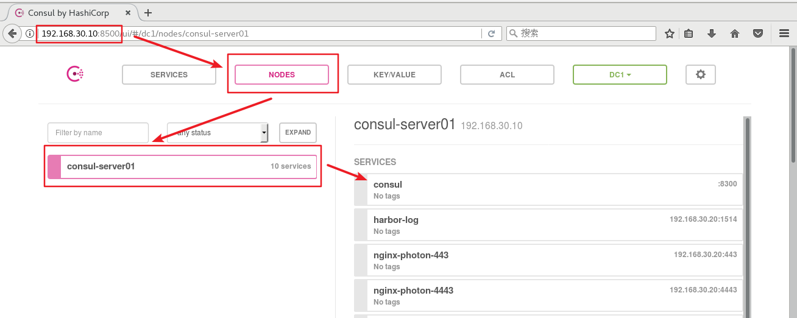The height and width of the screenshot is (318, 797).
Task: Click the Consul logo icon
Action: tap(75, 74)
